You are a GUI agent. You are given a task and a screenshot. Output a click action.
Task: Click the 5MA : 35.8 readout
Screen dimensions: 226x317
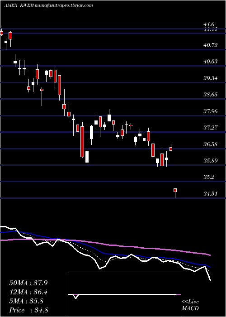click(26, 301)
